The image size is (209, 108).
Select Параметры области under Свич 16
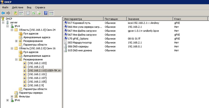point(35,89)
